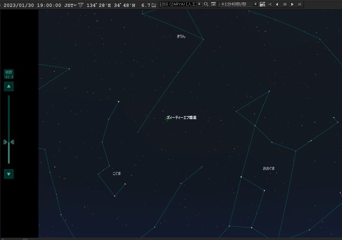Skip forward to the end

tap(300, 4)
